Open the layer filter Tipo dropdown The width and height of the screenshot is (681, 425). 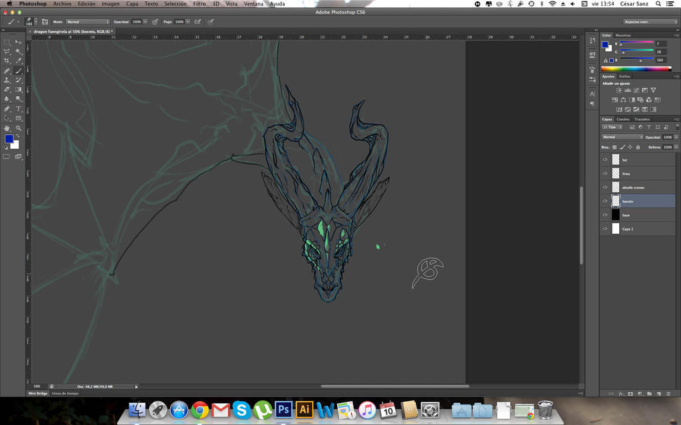613,127
